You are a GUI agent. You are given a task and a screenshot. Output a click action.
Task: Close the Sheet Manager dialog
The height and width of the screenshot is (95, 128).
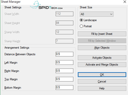(x=125, y=2)
